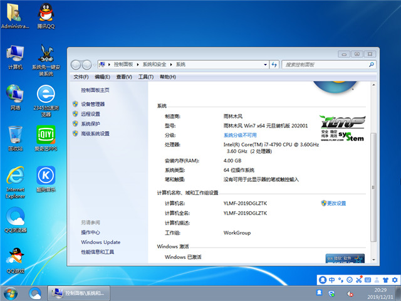Click the genuine Microsoft software badge
This screenshot has width=401, height=301.
pos(345,258)
